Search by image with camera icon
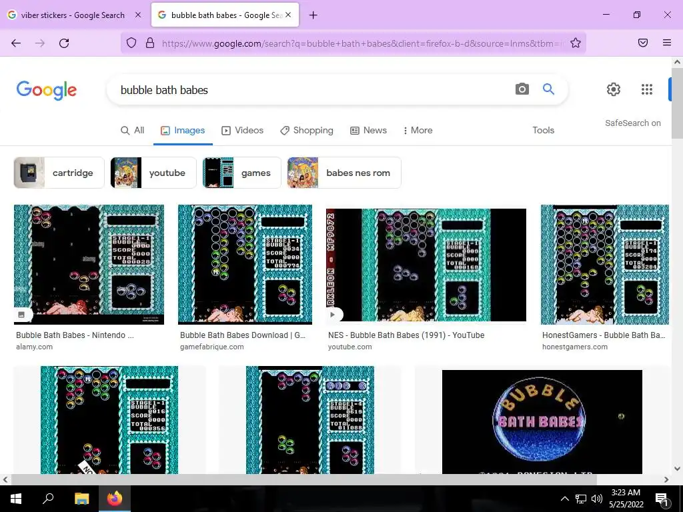683x512 pixels. click(522, 89)
